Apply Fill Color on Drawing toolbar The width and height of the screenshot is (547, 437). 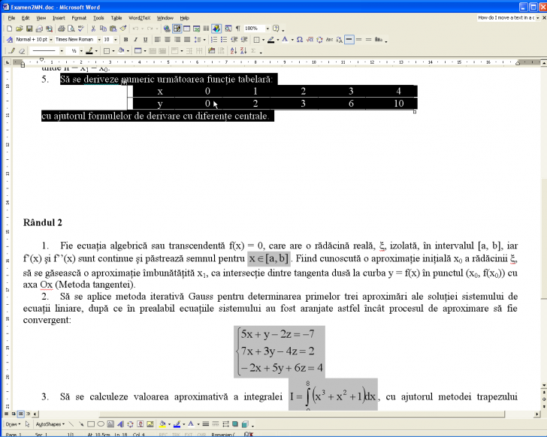162,424
